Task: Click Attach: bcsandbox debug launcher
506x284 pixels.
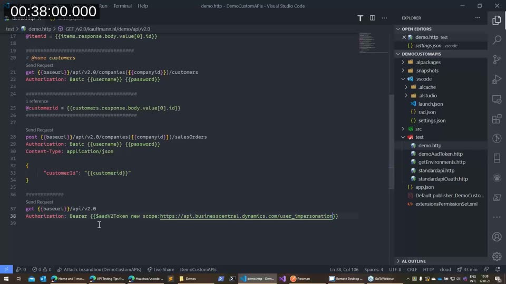Action: click(x=99, y=269)
